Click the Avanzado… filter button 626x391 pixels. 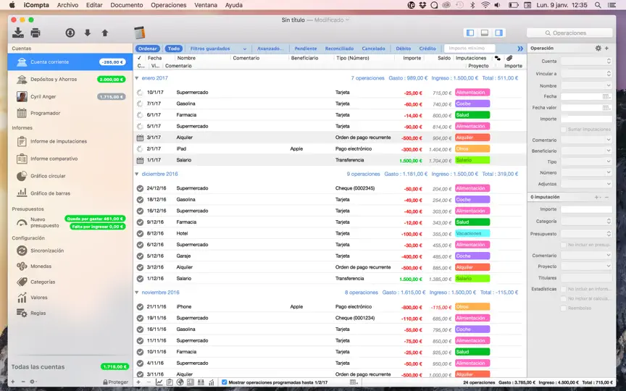click(270, 49)
